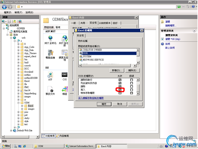
Task: Expand the DCC folder node
Action: [x=18, y=69]
